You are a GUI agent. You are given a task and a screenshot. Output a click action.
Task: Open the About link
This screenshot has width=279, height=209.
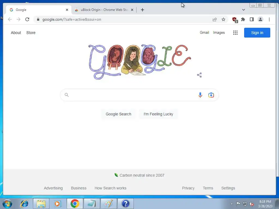pos(16,33)
